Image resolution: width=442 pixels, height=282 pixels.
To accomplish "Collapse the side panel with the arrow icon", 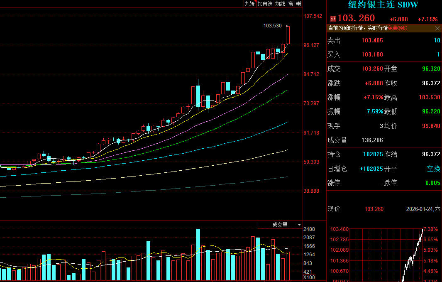I will pyautogui.click(x=299, y=4).
